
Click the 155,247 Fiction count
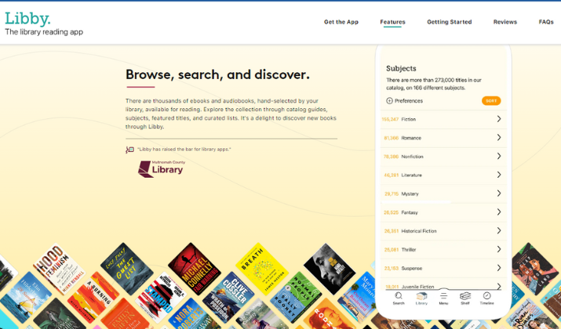[390, 119]
